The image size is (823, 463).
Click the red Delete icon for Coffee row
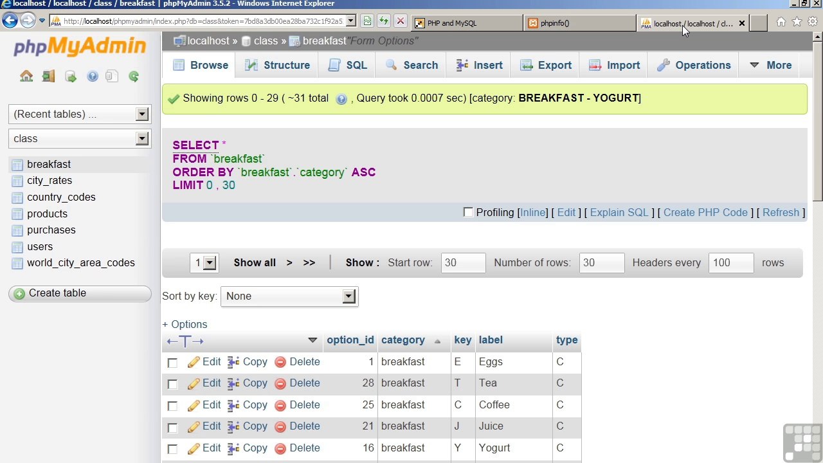280,405
